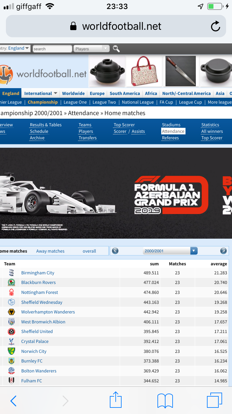Click the worldfootball.net site logo
This screenshot has height=414, width=232.
pos(43,74)
